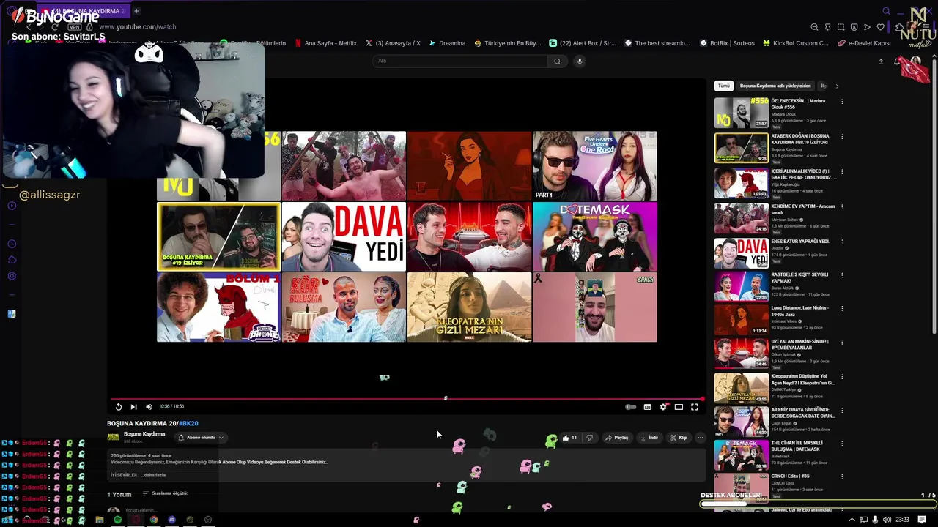Skip to next video with player Next button

133,407
